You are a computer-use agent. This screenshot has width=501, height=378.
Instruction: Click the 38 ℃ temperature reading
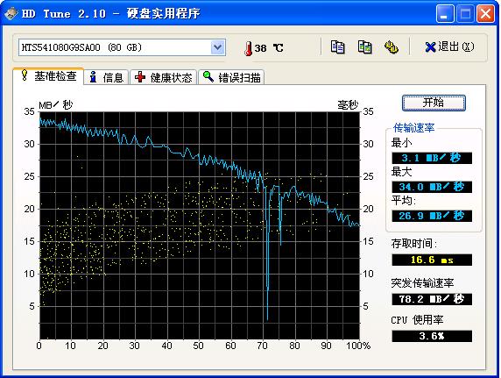[x=269, y=48]
